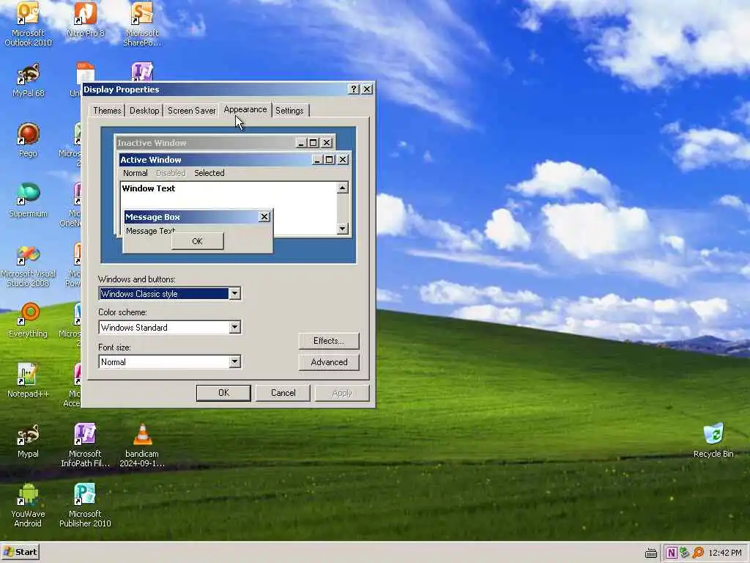Select the Mypal desktop icon above YouWave
This screenshot has height=563, width=750.
(28, 441)
